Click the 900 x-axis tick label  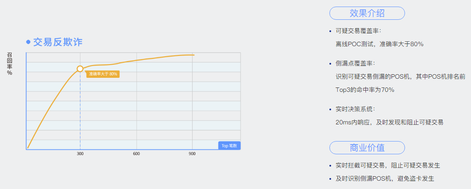192,153
